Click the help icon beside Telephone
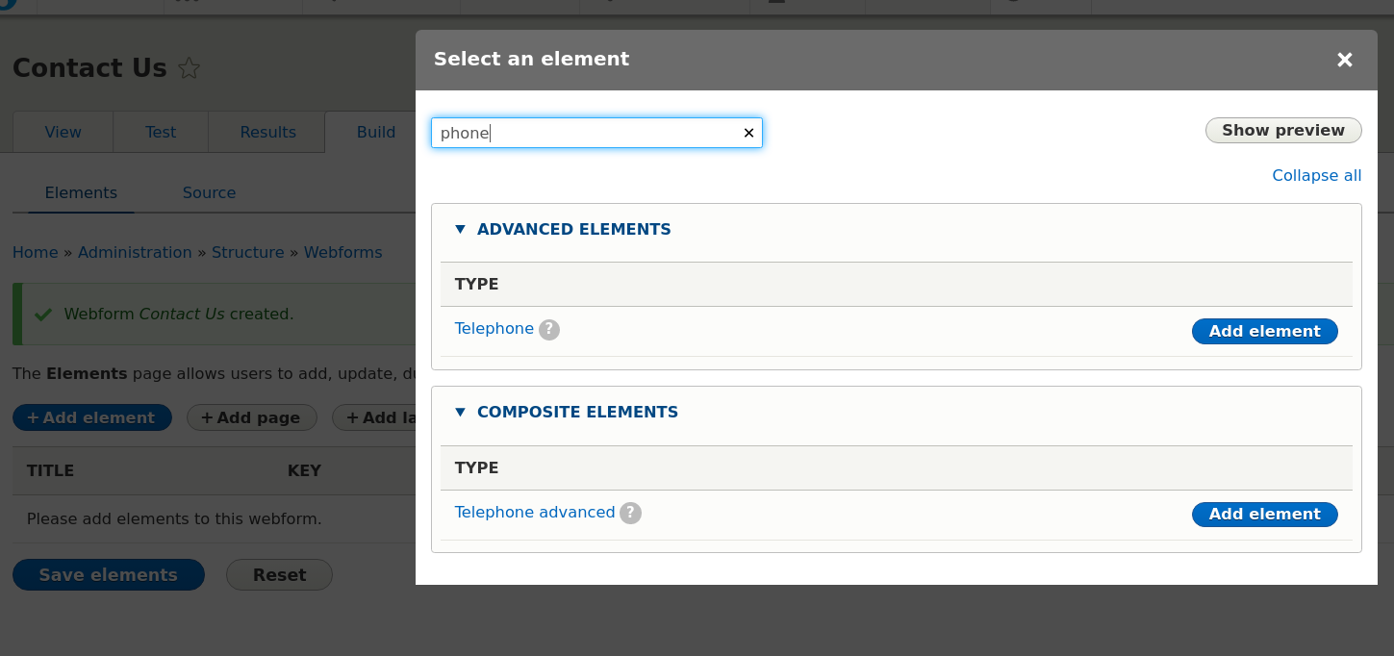1394x656 pixels. pos(548,330)
